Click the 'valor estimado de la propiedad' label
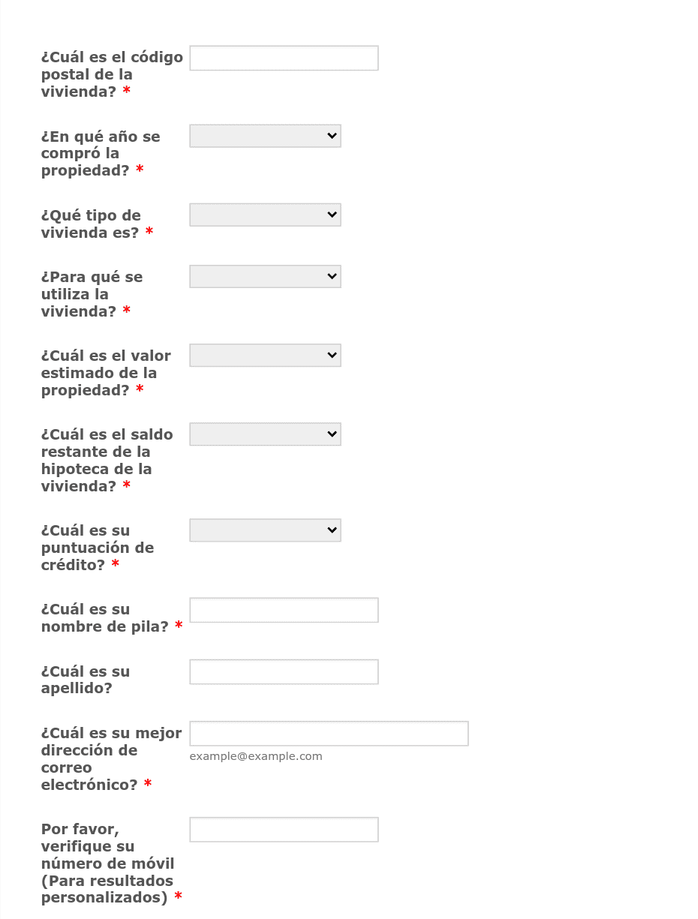Screen dimensions: 698x919 [x=106, y=373]
